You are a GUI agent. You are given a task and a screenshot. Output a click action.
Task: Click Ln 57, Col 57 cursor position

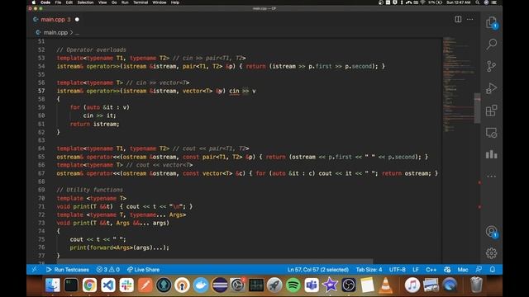[x=317, y=270]
